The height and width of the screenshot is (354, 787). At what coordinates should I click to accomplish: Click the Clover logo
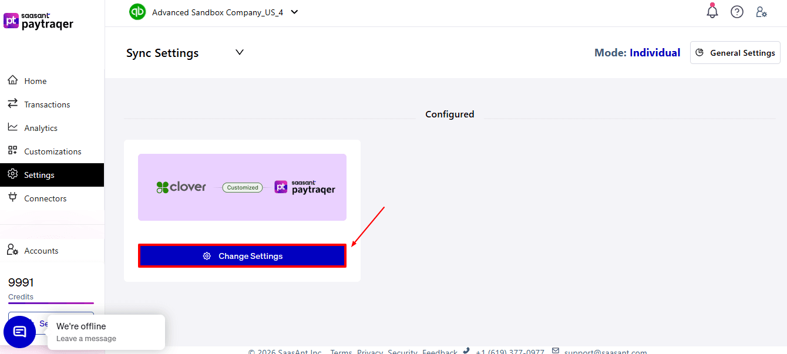click(x=181, y=187)
